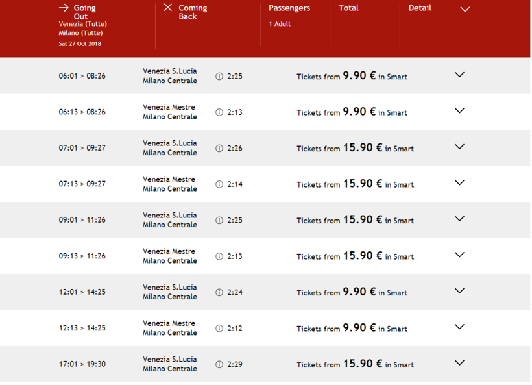Expand details of 06:01 > 08:26 train
Screen dimensions: 532x385
(459, 75)
